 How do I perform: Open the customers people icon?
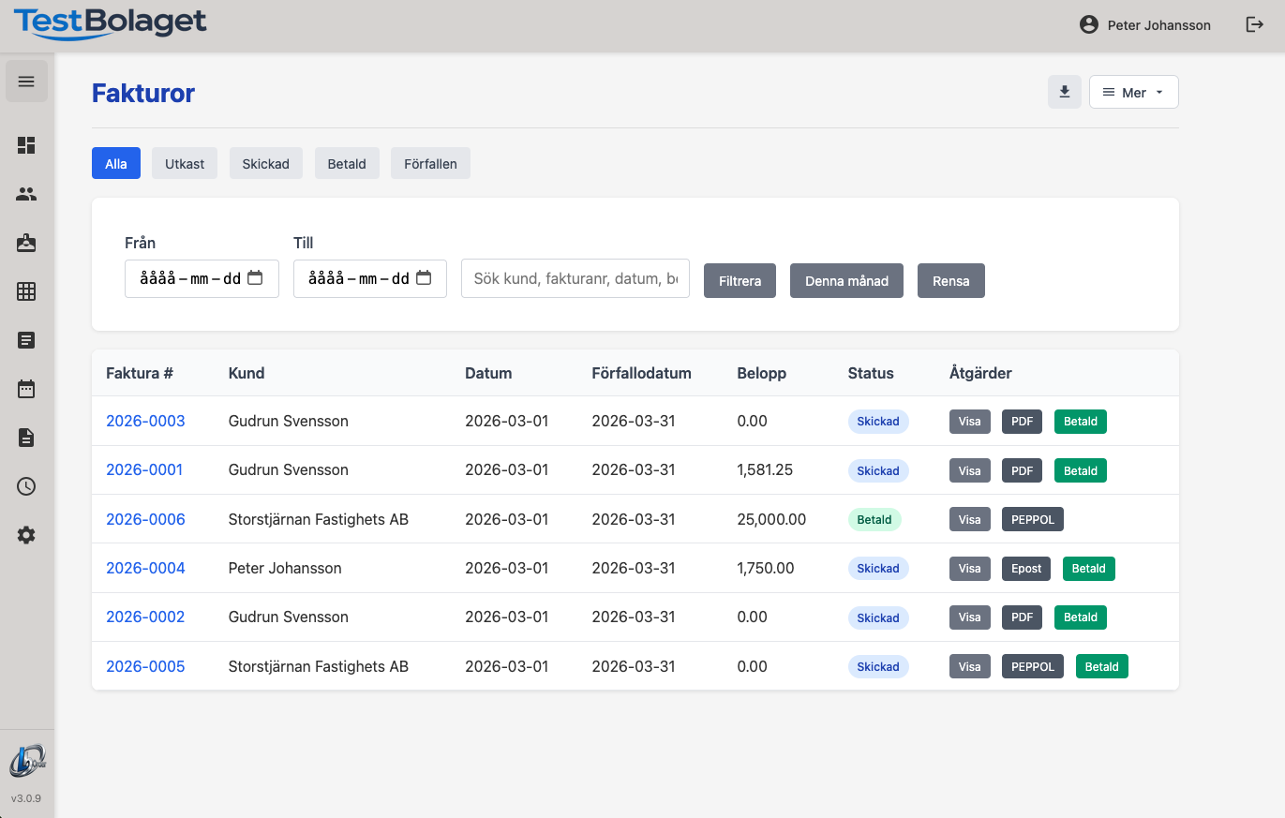[26, 194]
